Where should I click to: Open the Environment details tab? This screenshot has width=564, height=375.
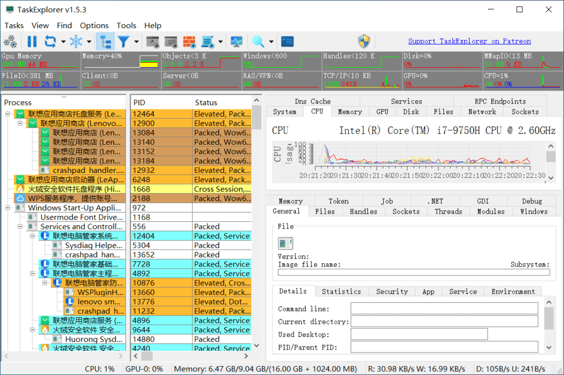point(513,292)
